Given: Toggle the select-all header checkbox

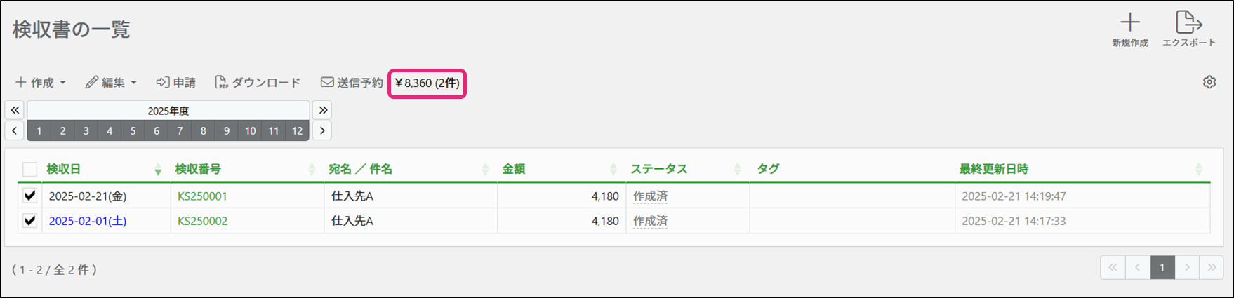Looking at the screenshot, I should tap(29, 169).
